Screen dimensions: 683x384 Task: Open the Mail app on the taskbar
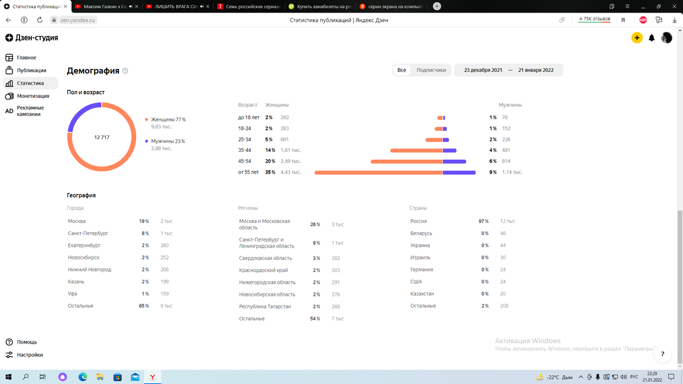tap(135, 377)
